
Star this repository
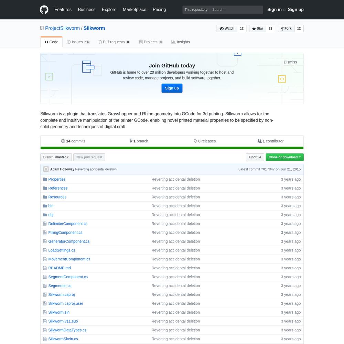pos(258,29)
